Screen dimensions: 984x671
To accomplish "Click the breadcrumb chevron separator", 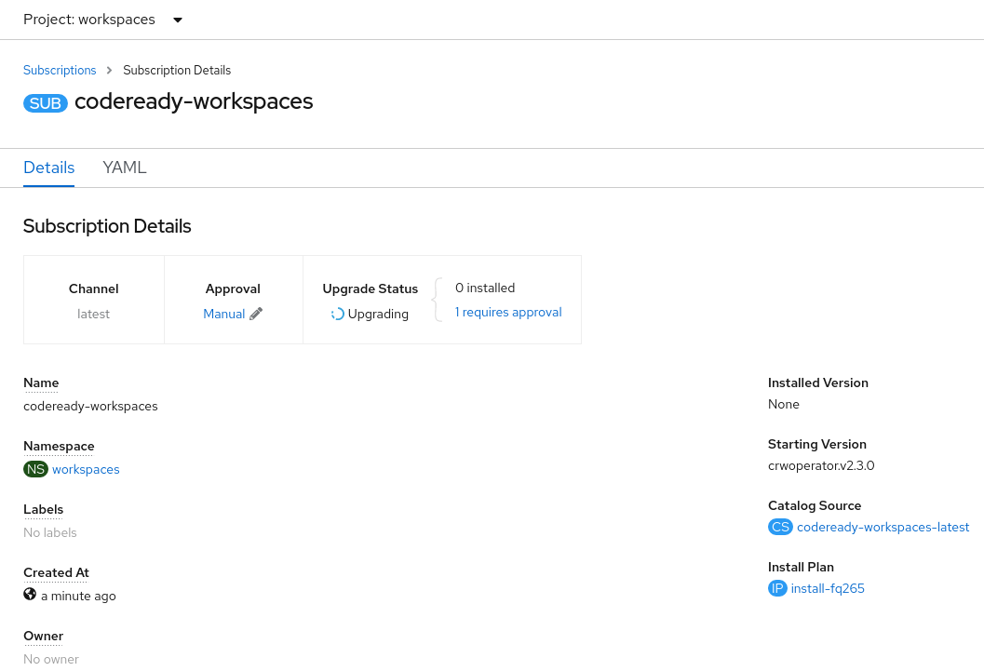I will (x=109, y=70).
